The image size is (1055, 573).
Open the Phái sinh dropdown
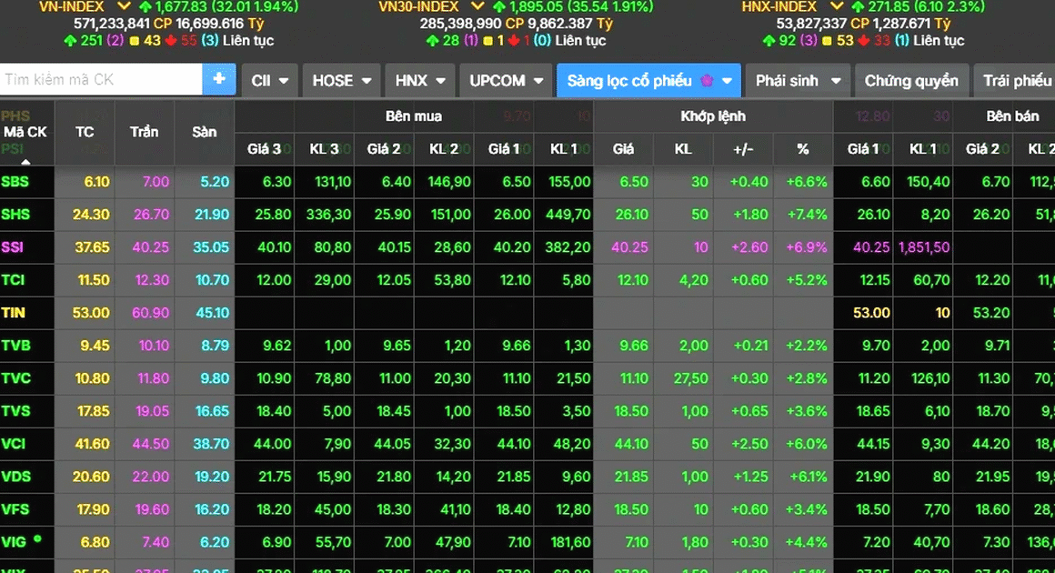[797, 81]
